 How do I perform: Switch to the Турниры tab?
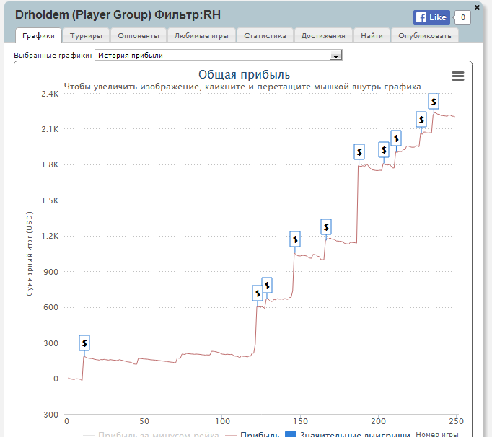point(86,35)
